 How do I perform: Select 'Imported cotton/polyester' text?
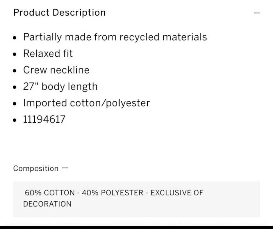(86, 103)
